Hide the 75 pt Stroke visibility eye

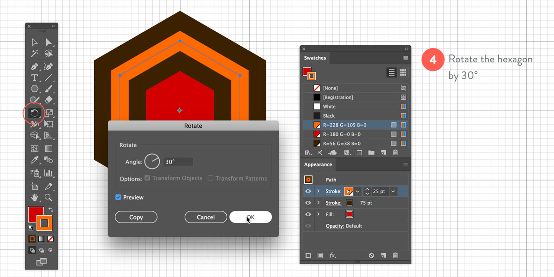point(308,203)
